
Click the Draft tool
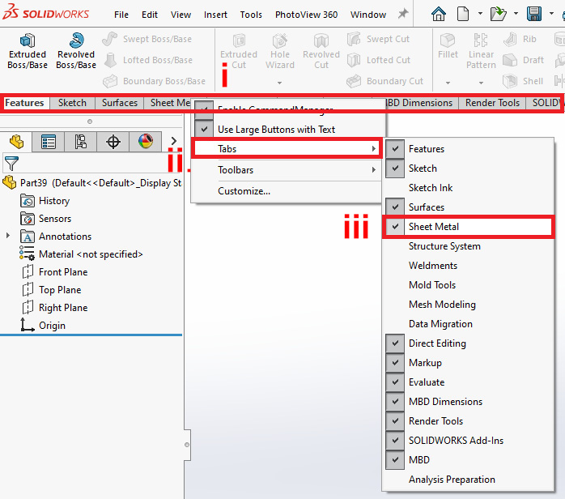point(524,60)
